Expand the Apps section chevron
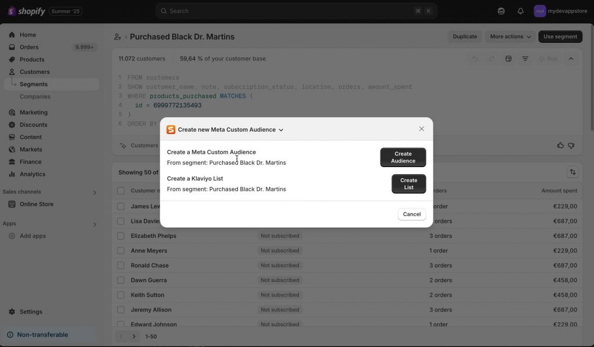 coord(95,224)
